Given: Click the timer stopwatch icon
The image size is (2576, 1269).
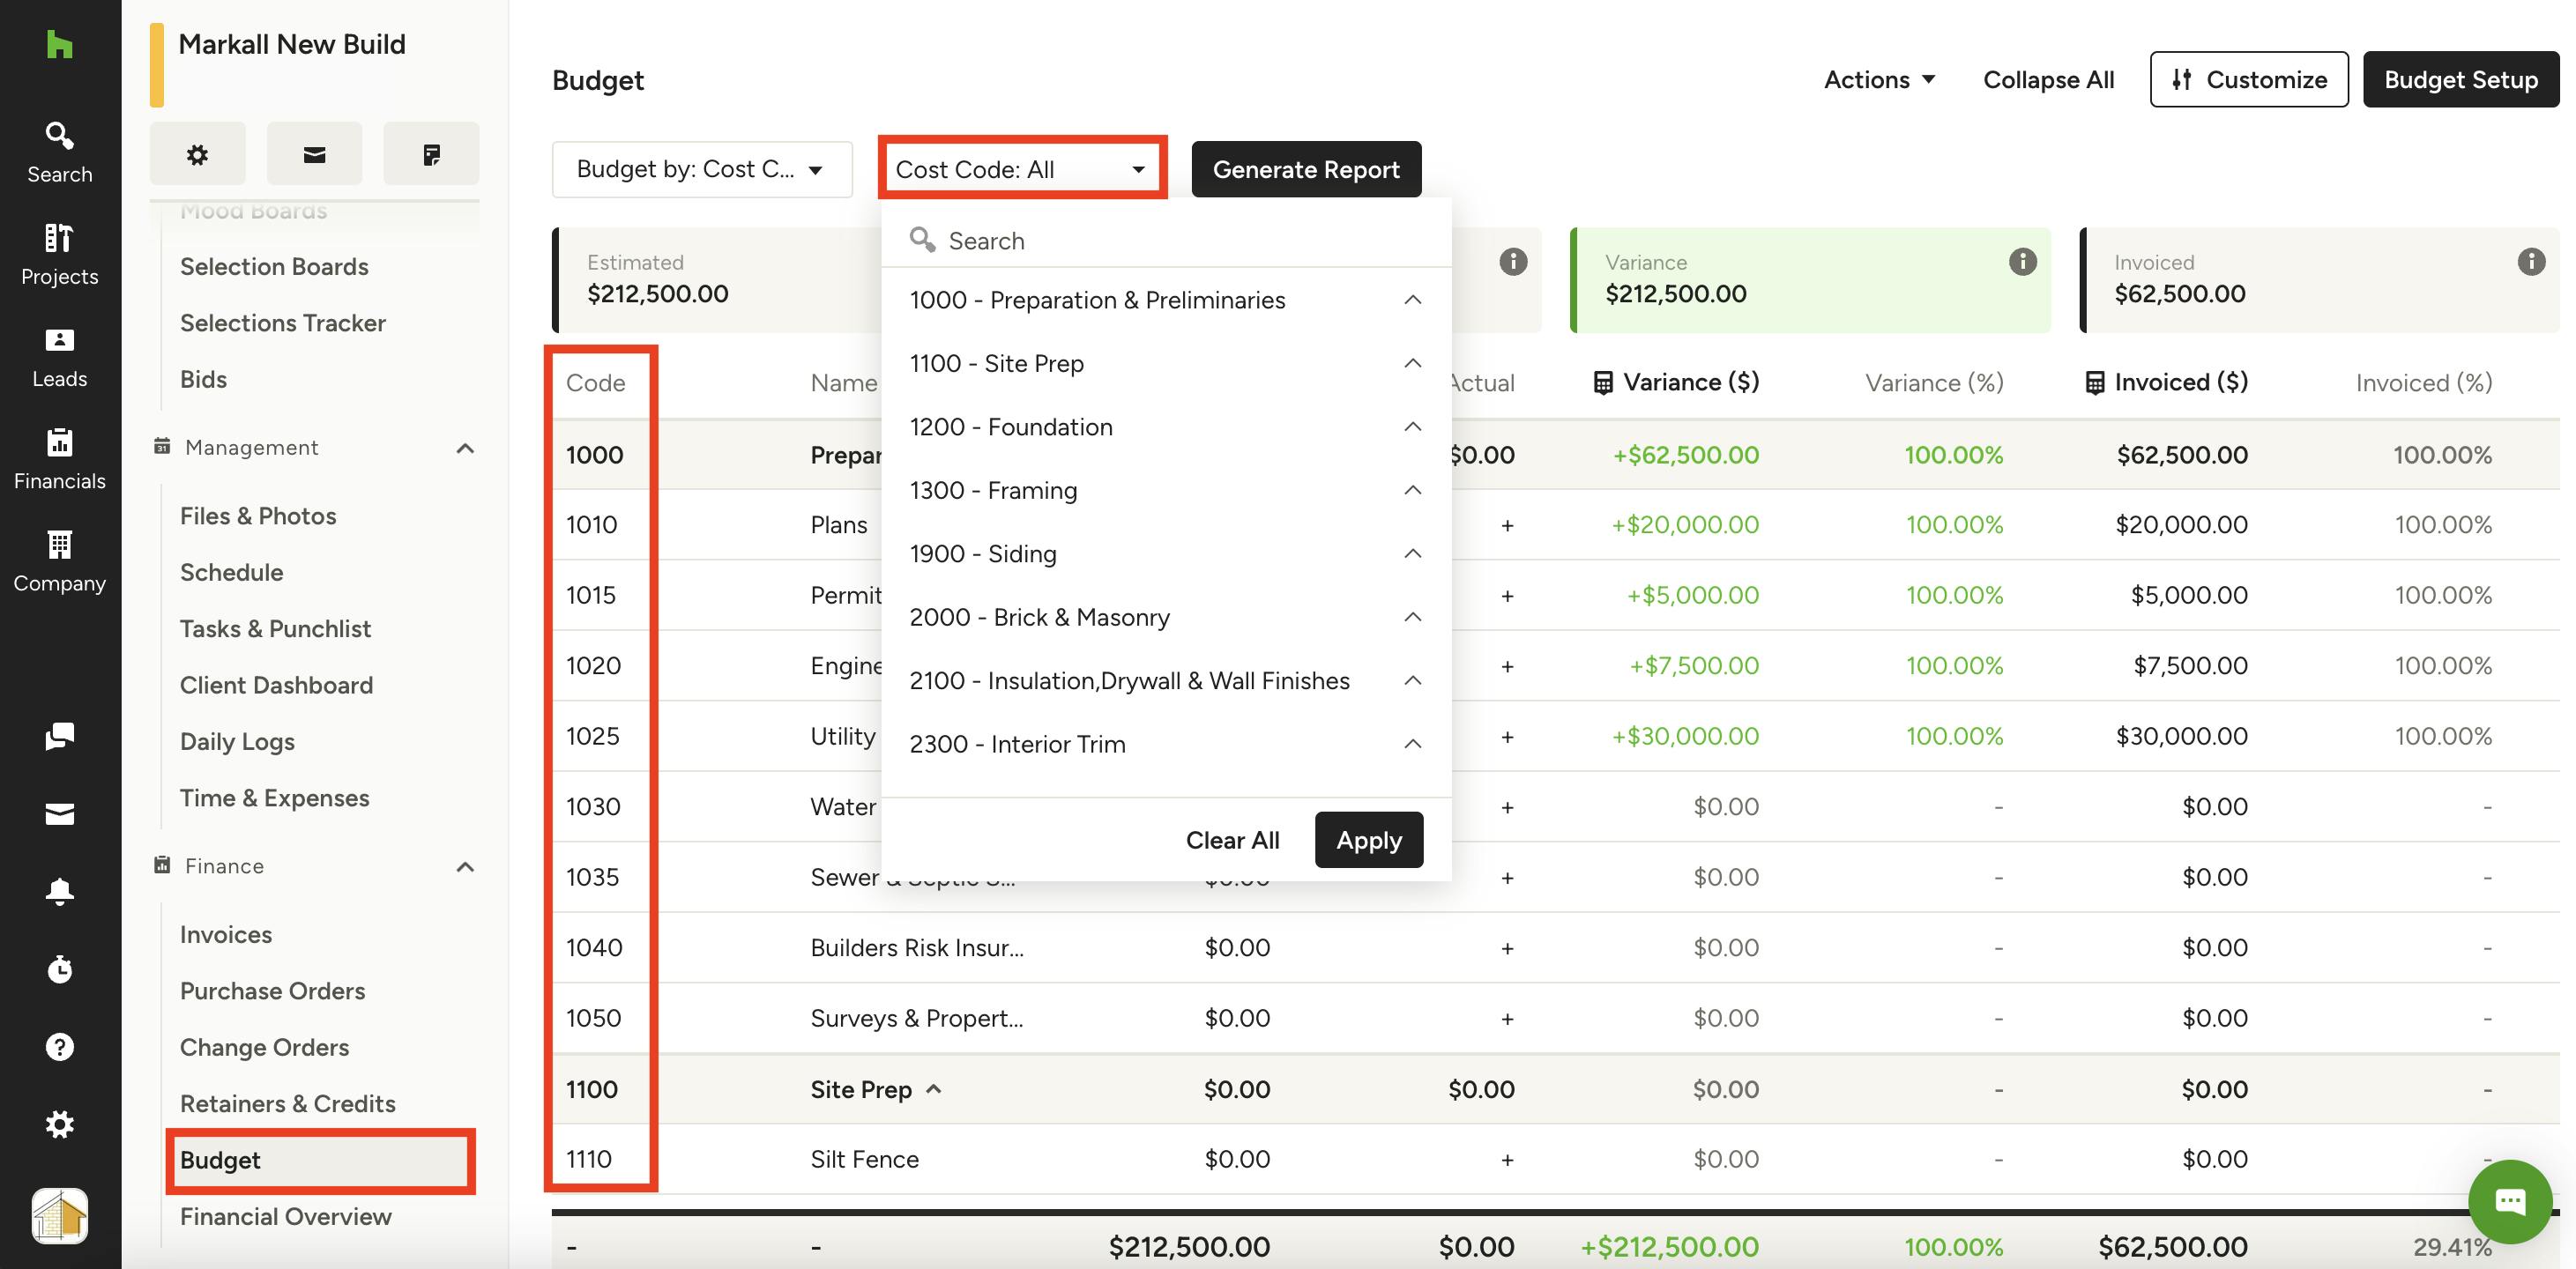Looking at the screenshot, I should coord(59,968).
